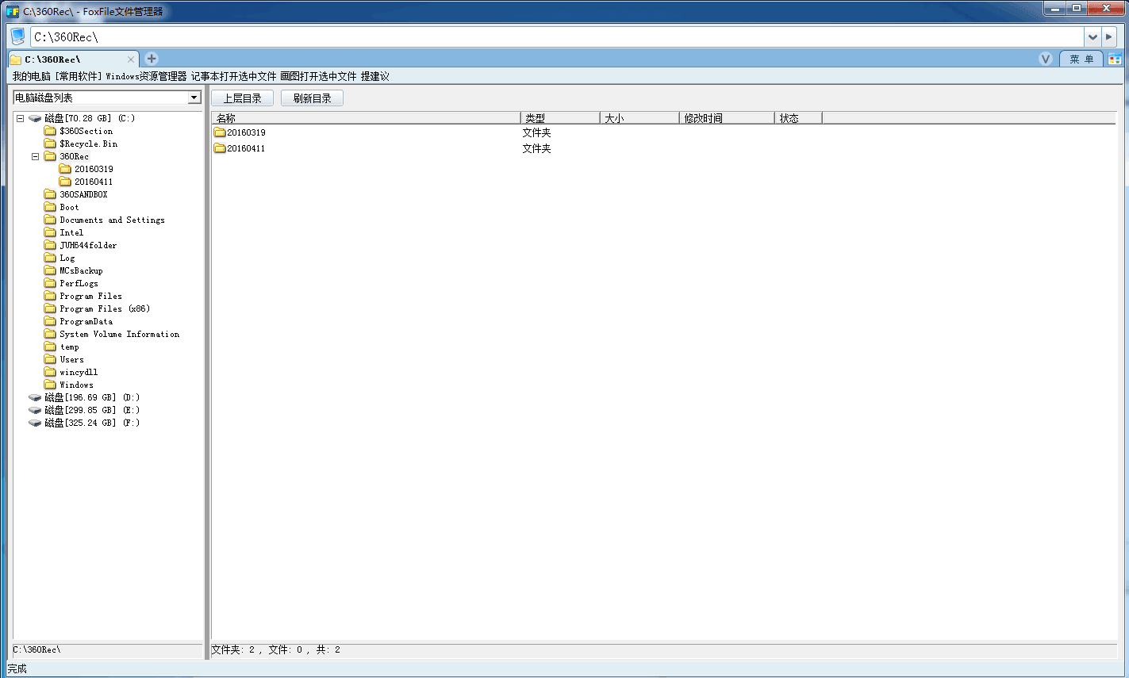Click the drive icon for disk E: 299.85 GB

[35, 410]
